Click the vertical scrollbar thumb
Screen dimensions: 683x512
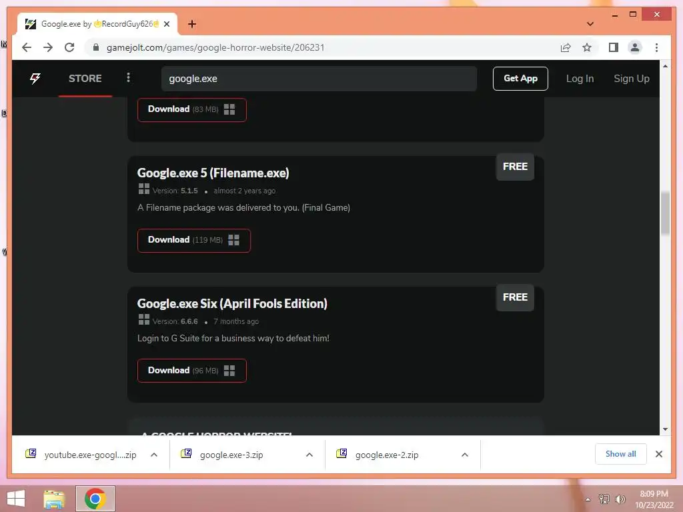click(x=665, y=213)
